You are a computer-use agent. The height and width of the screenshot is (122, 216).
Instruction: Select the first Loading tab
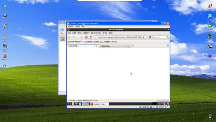click(83, 46)
